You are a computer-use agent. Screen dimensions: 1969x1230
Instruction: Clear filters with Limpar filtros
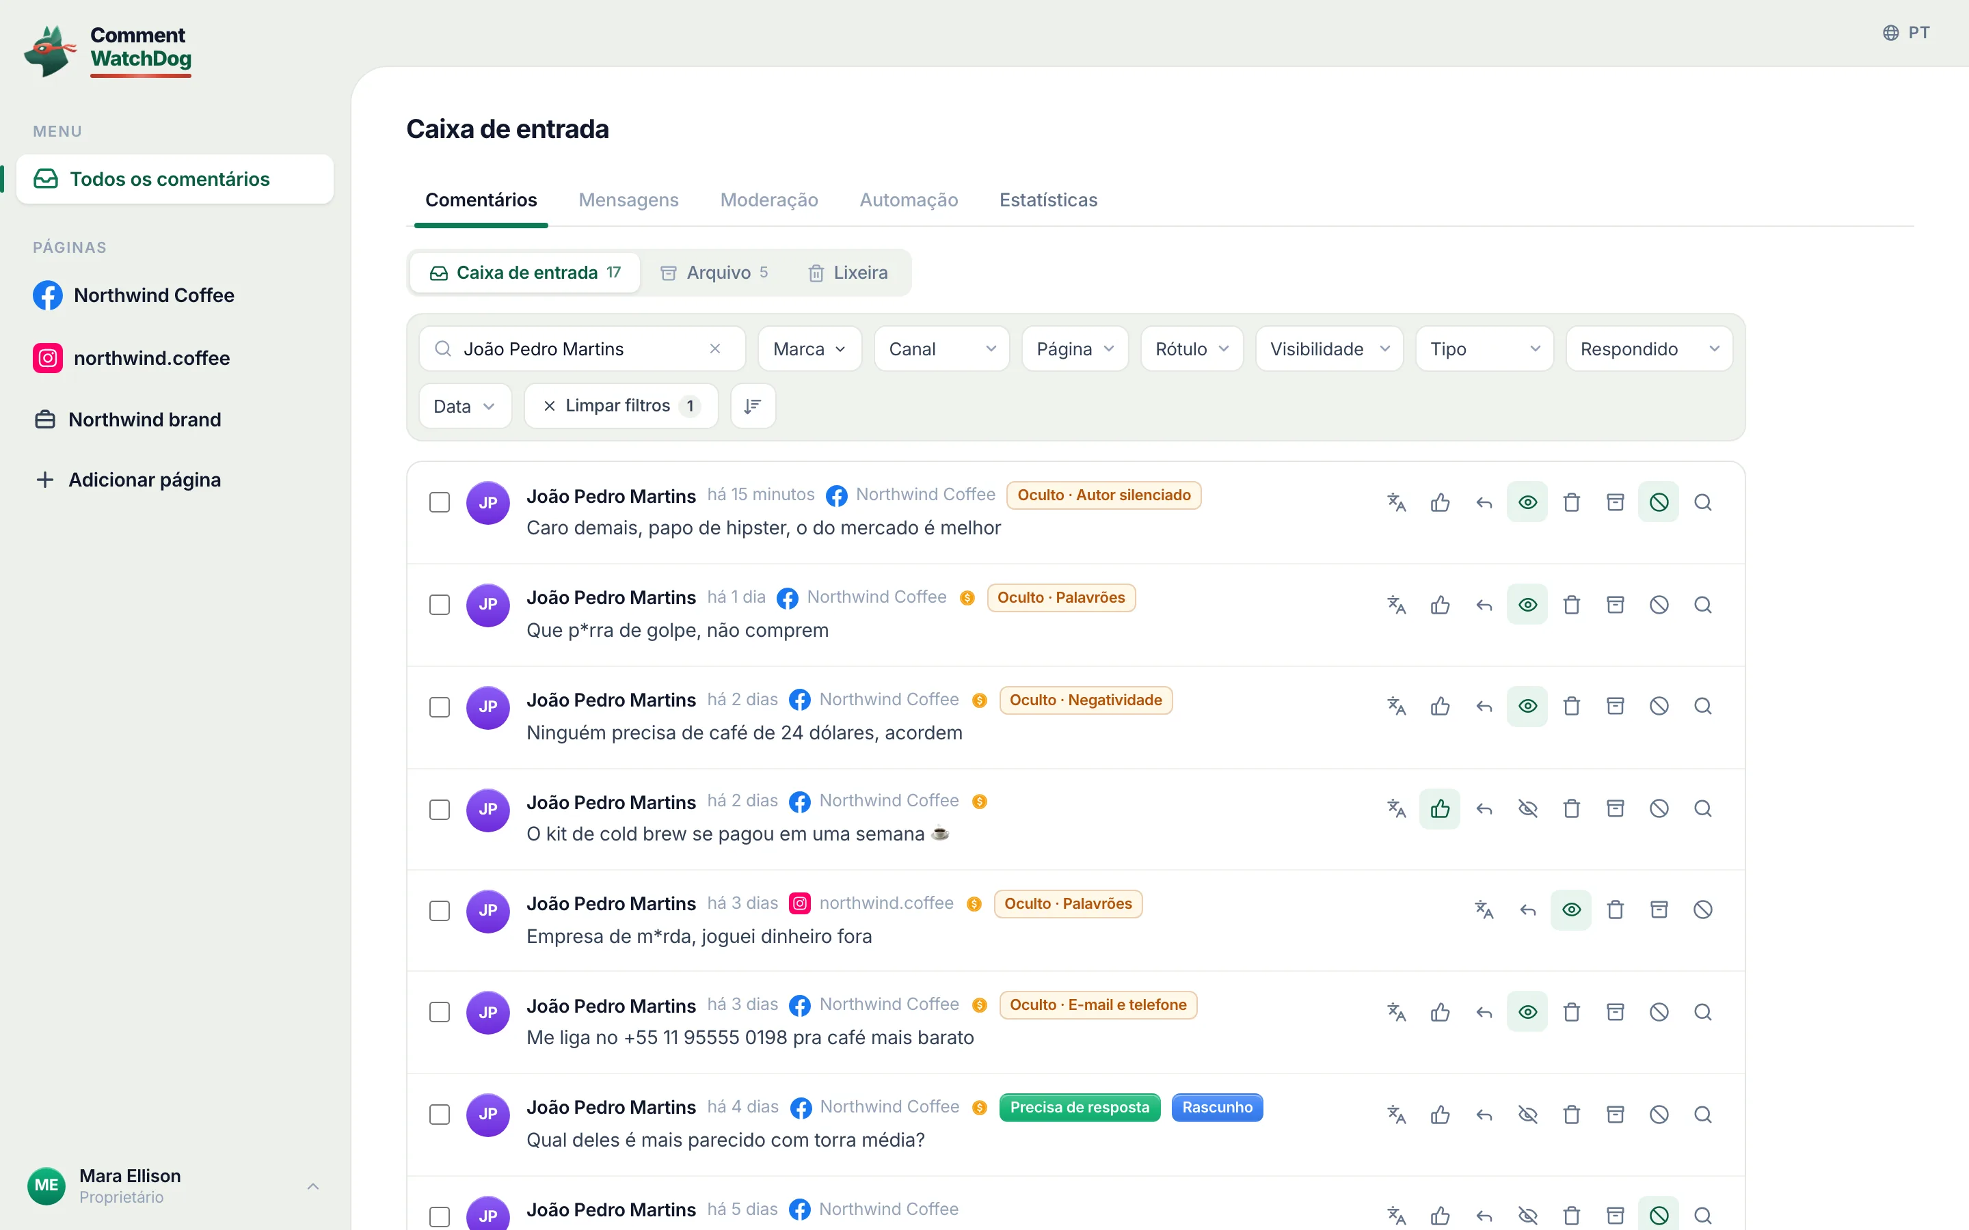[x=621, y=406]
